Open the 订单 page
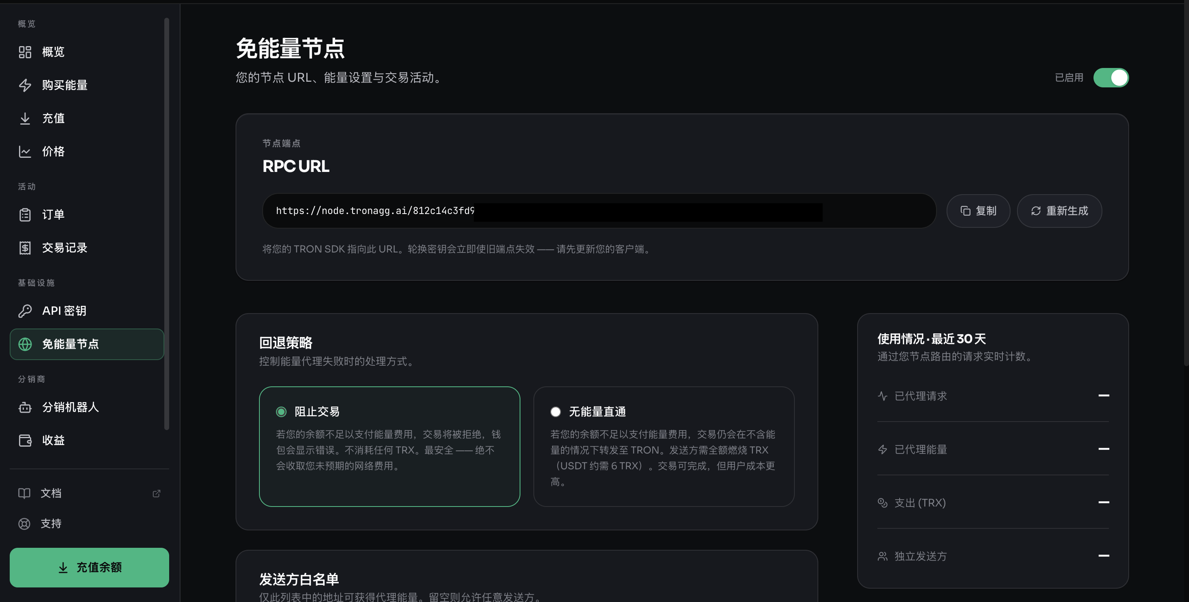 point(87,215)
